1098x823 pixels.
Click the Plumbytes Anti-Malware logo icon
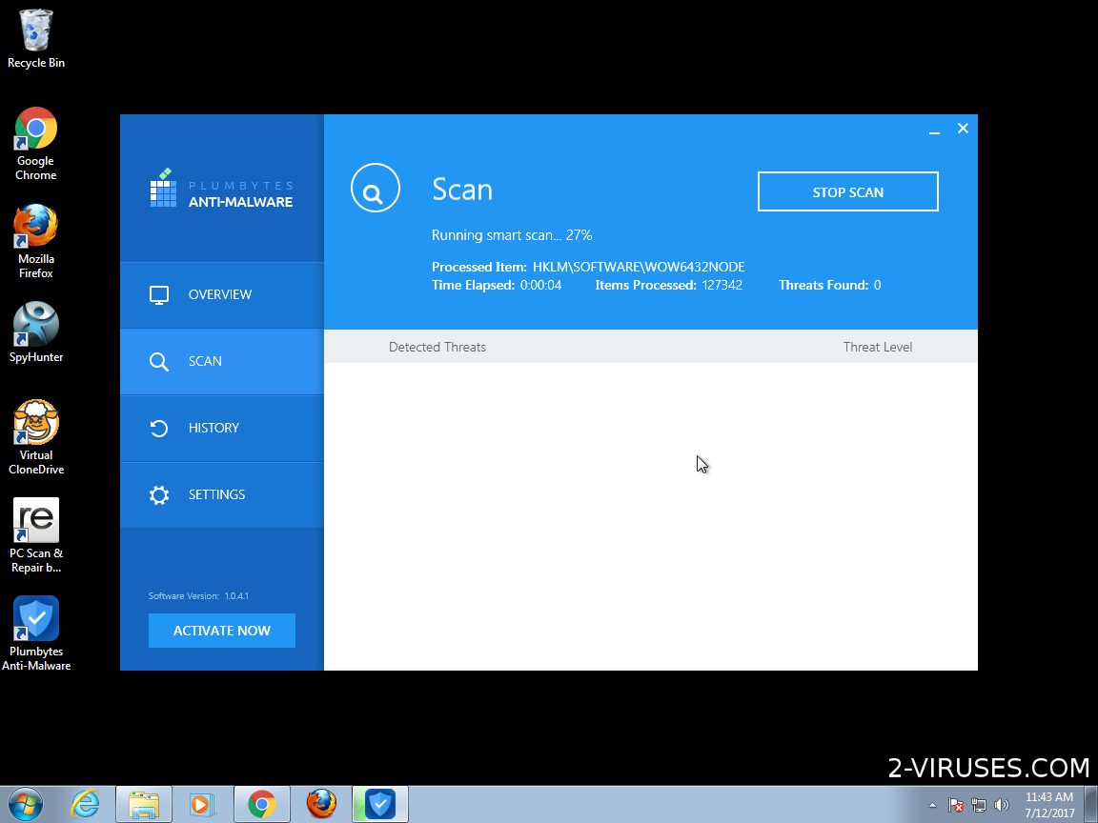pyautogui.click(x=164, y=189)
